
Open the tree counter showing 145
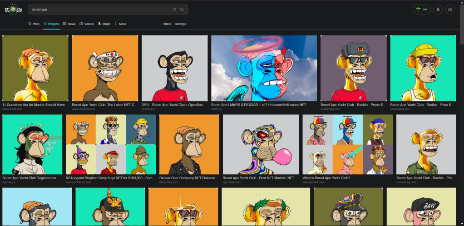coord(422,10)
